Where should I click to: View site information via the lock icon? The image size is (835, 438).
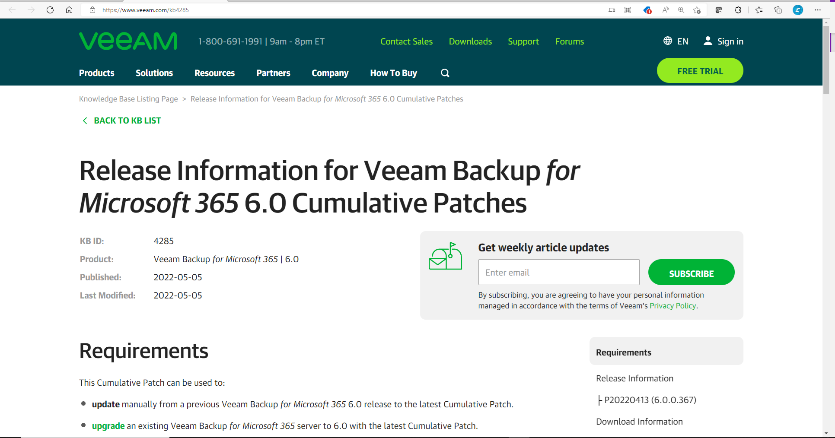92,10
